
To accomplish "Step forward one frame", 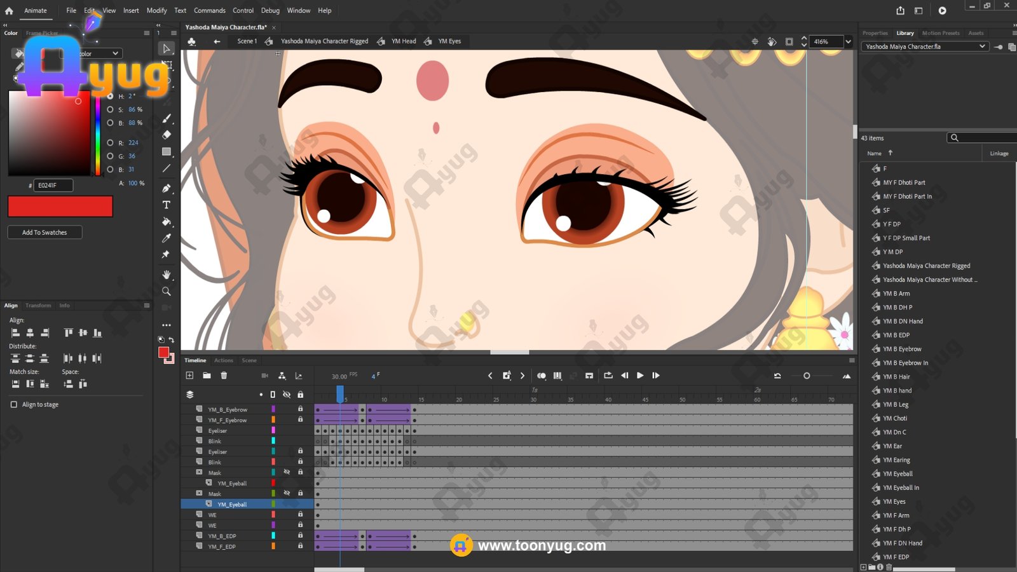I will [x=656, y=376].
